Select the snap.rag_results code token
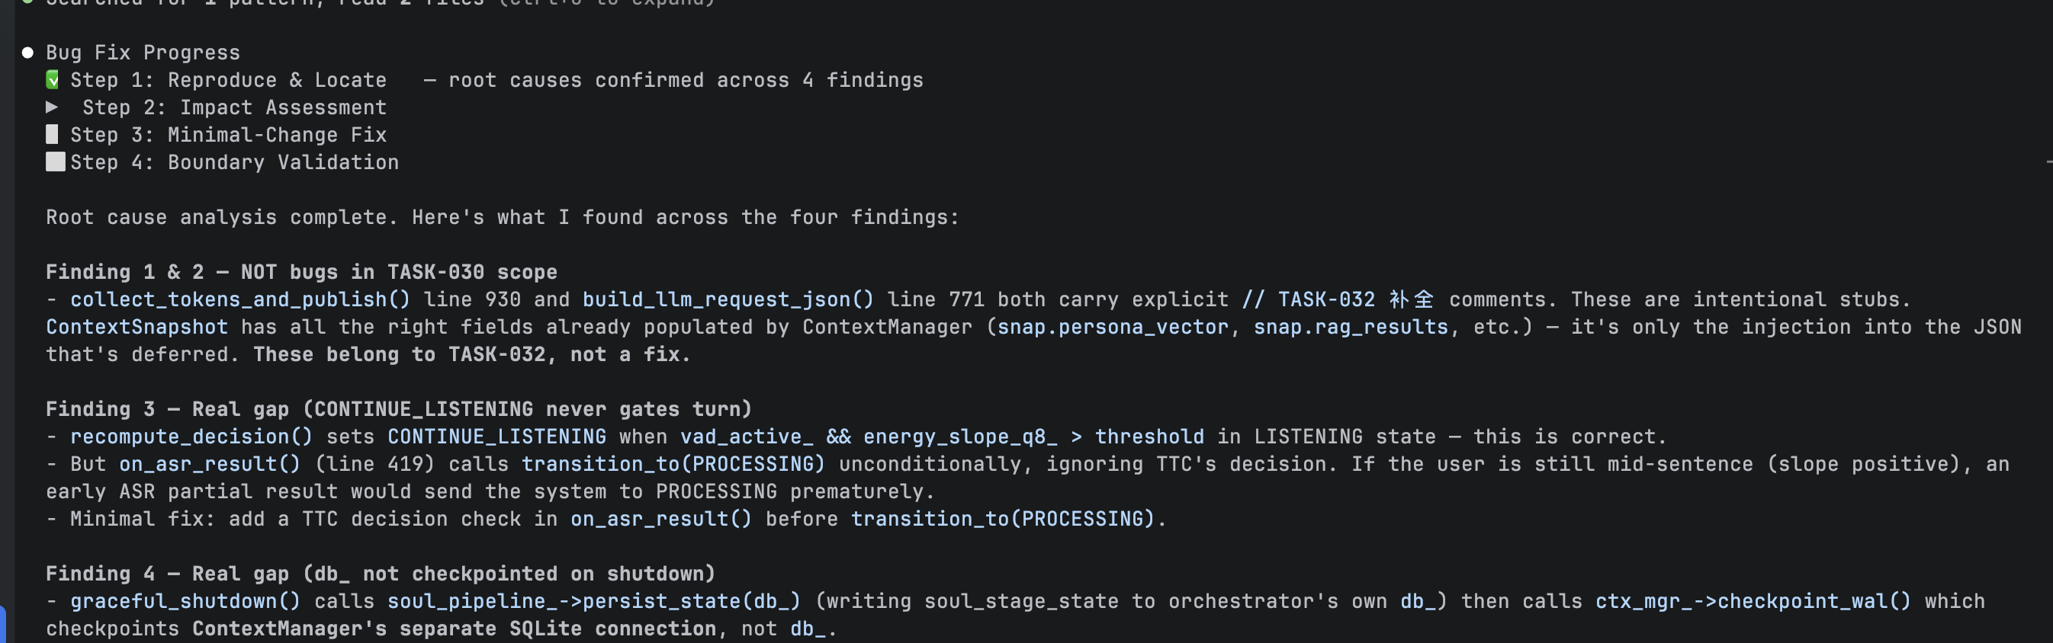This screenshot has width=2053, height=643. tap(1350, 327)
